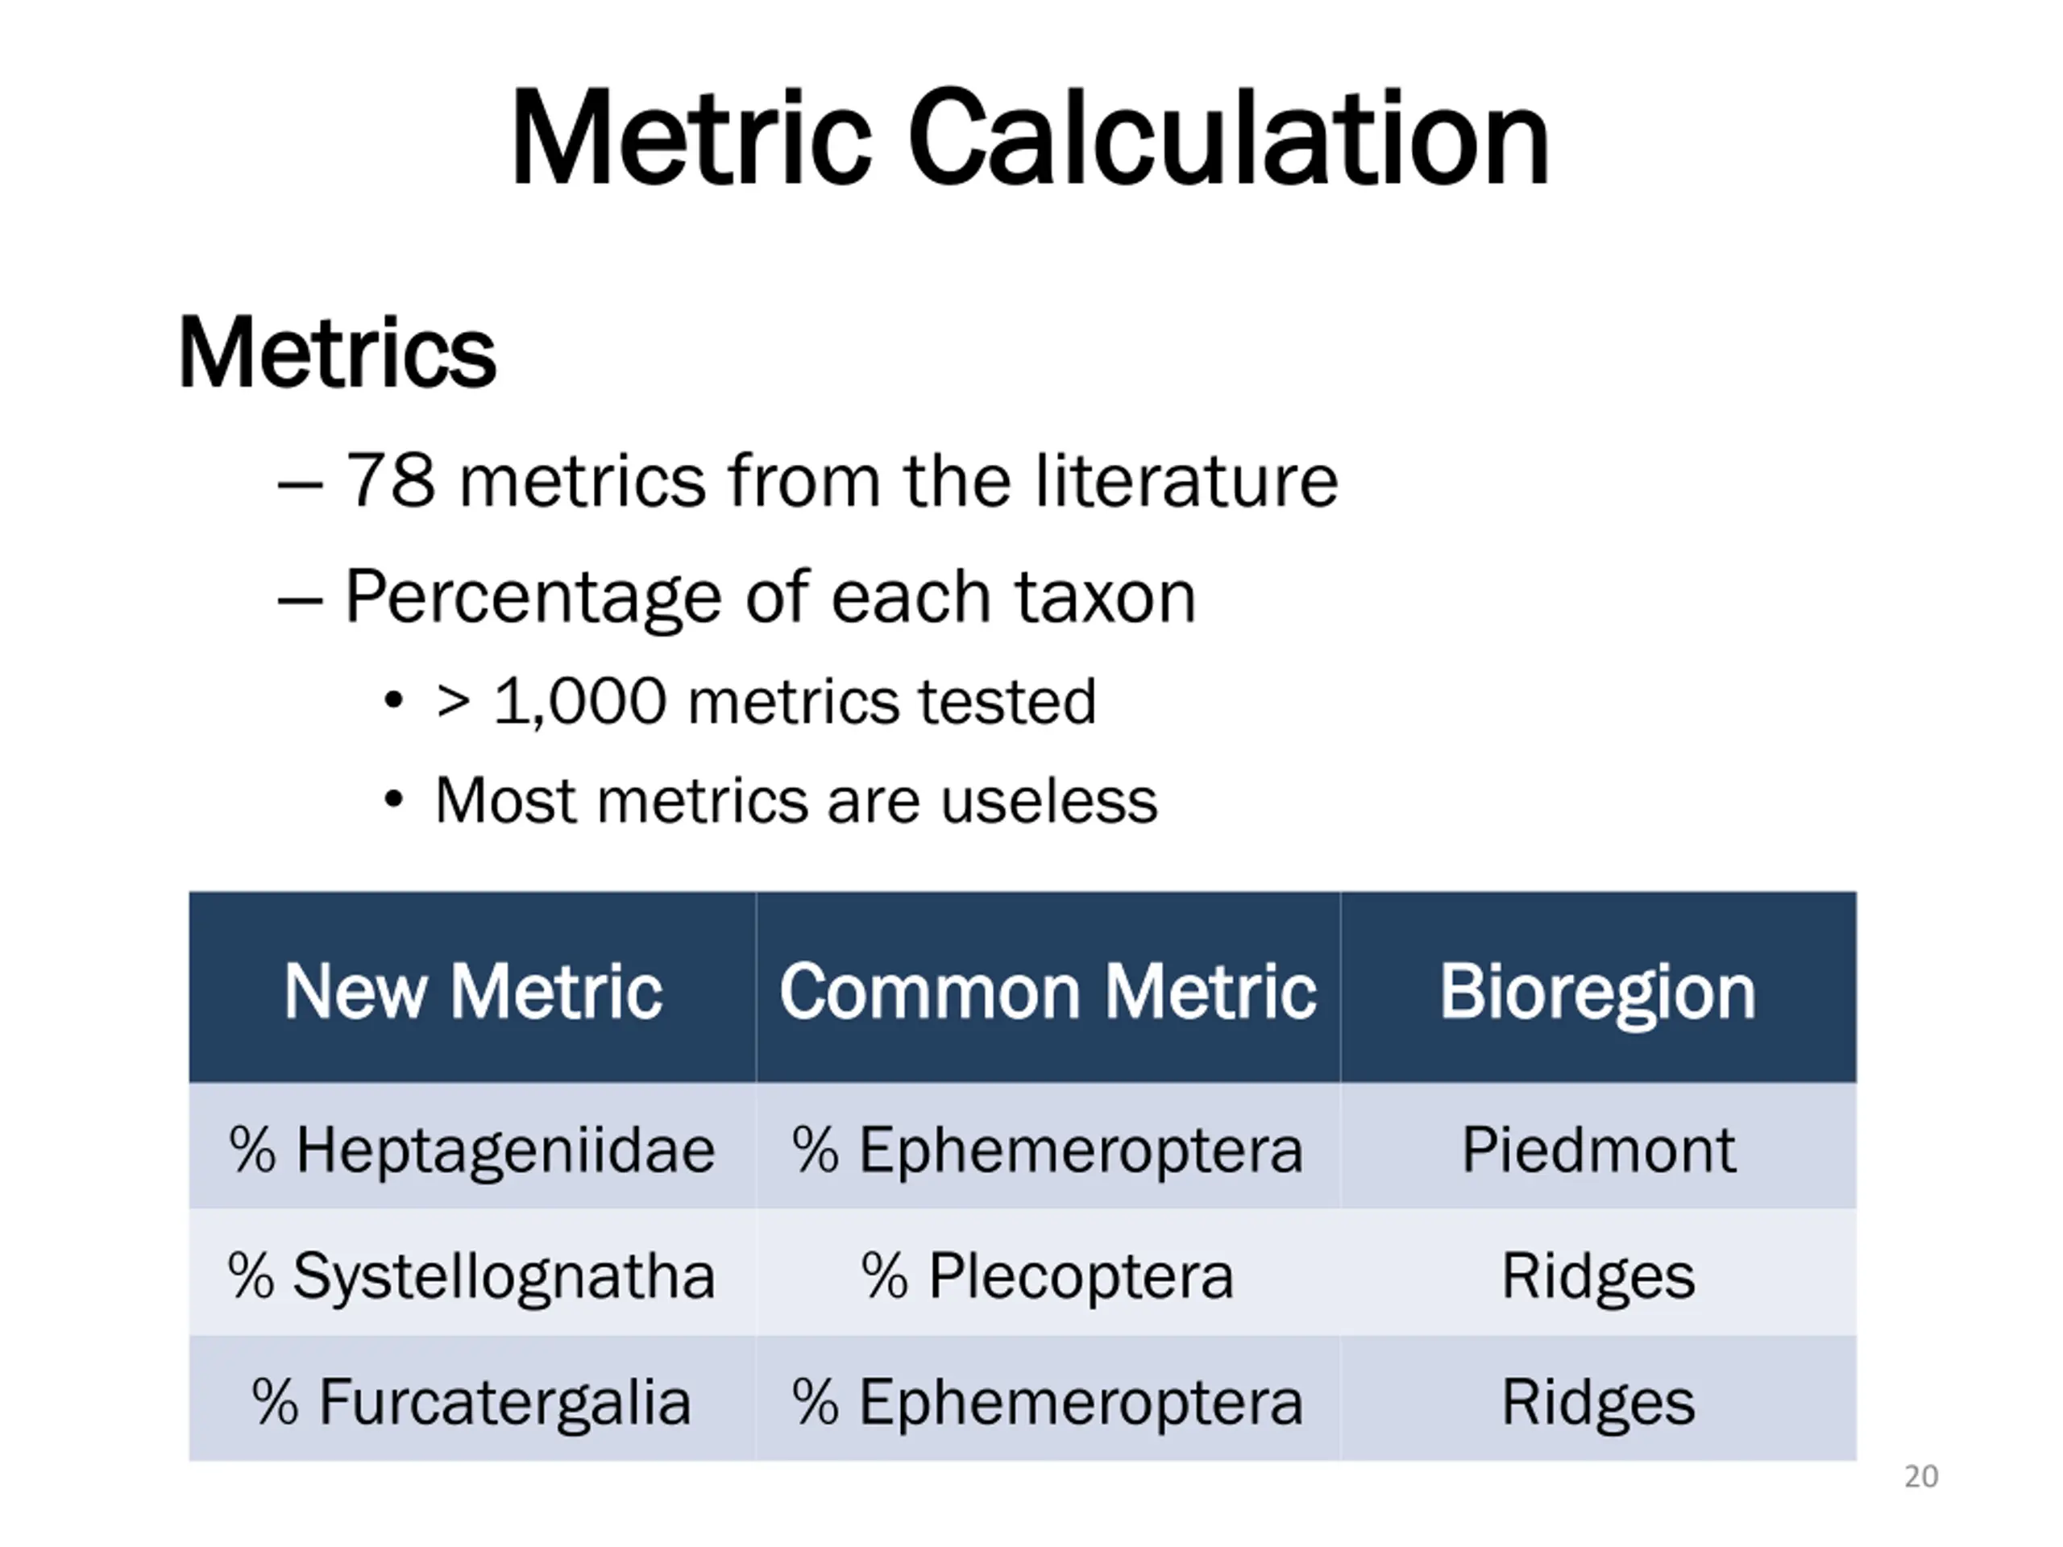Select the "Piedmont" bioregion cell

point(1597,1150)
